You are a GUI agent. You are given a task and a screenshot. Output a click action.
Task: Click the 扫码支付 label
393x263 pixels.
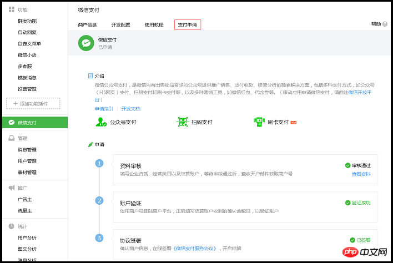point(202,122)
